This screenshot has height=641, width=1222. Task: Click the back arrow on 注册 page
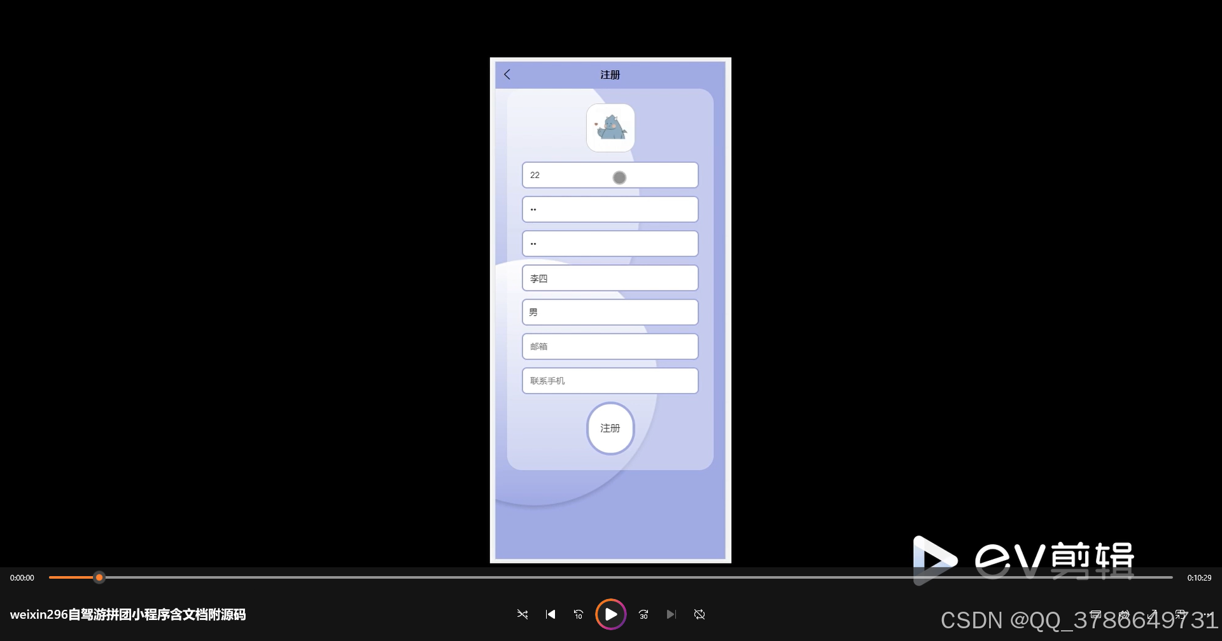[507, 74]
